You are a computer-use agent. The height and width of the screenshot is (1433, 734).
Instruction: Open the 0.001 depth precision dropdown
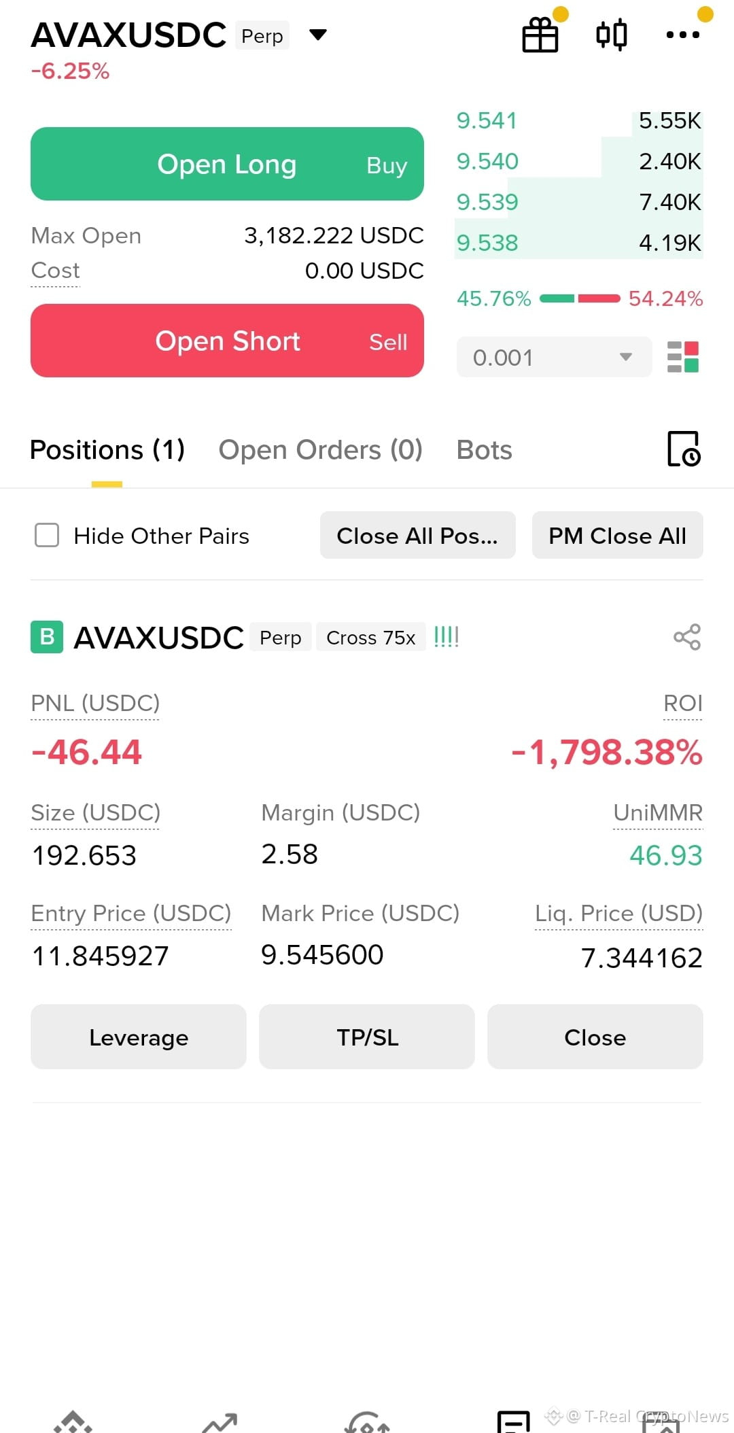point(554,357)
